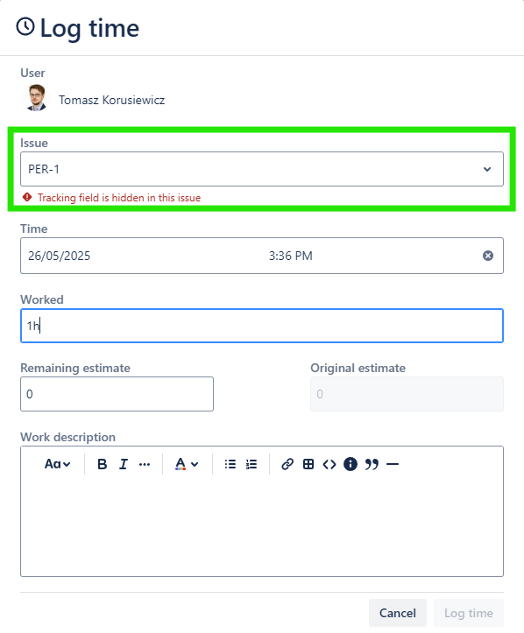This screenshot has width=524, height=633.
Task: Insert a block quote
Action: (372, 464)
